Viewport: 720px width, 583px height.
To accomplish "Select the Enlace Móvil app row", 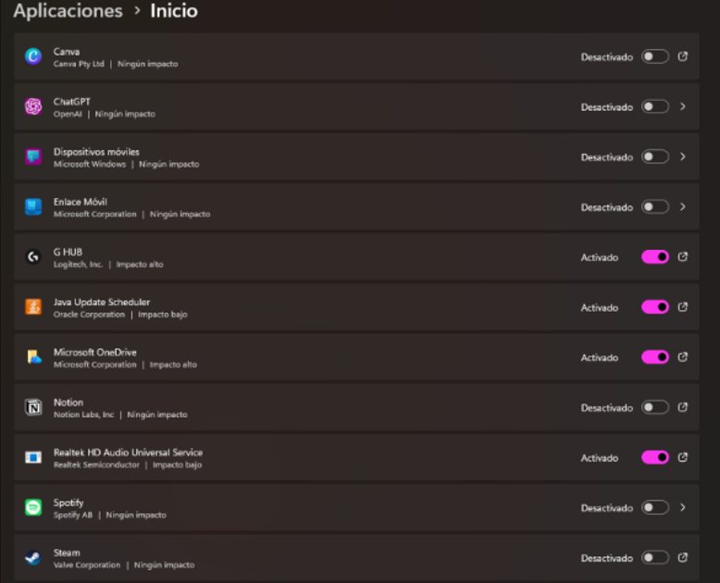I will click(x=356, y=207).
